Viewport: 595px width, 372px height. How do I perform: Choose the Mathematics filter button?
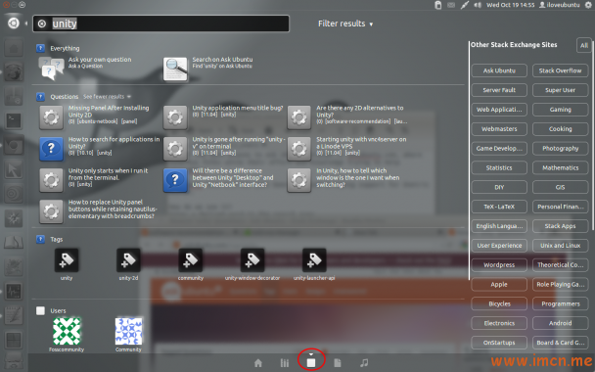560,167
